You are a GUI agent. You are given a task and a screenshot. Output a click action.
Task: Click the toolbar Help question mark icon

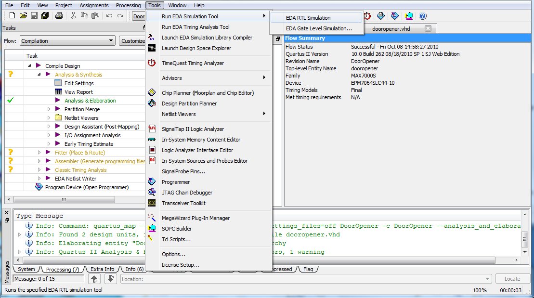[x=423, y=16]
